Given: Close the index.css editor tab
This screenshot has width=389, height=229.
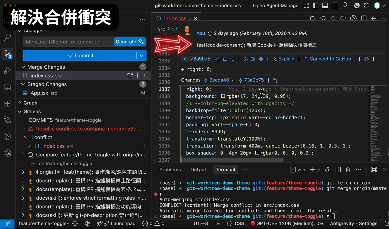Looking at the screenshot, I should [195, 18].
